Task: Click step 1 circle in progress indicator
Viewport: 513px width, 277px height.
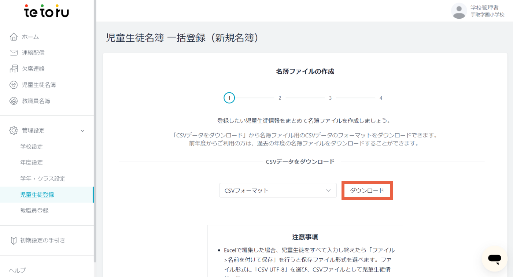Action: click(x=229, y=98)
